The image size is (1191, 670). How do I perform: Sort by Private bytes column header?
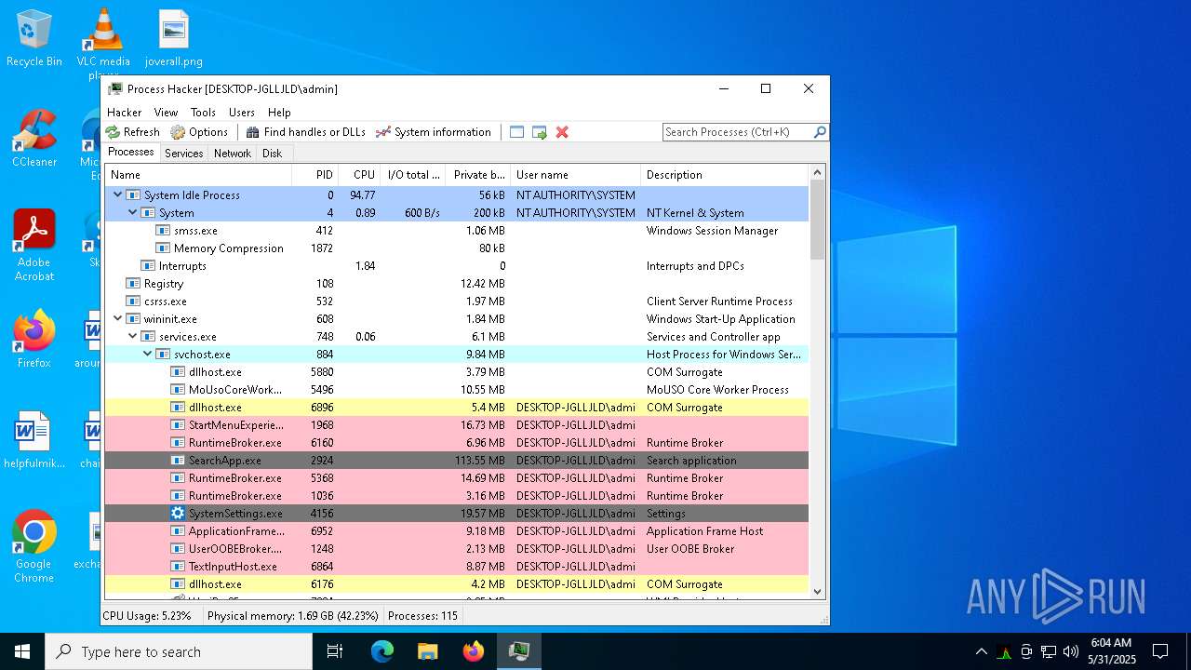pyautogui.click(x=478, y=175)
